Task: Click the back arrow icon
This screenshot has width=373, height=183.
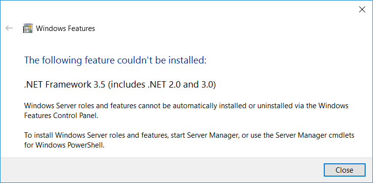Action: point(9,28)
